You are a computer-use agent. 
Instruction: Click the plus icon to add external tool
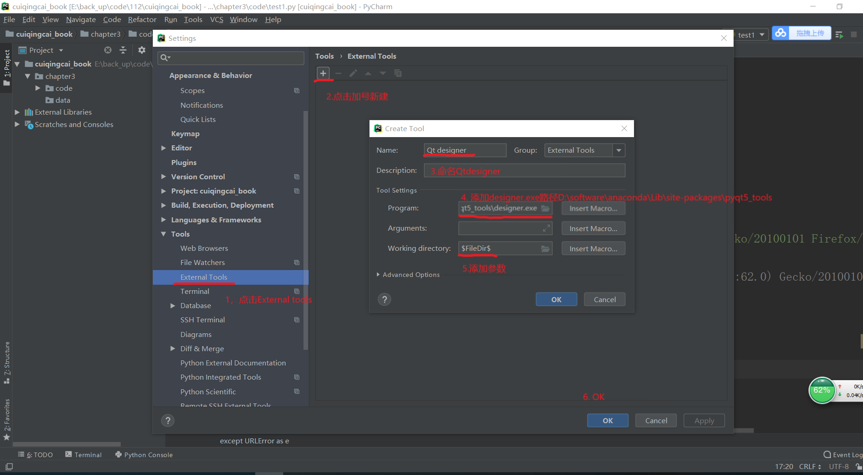pos(323,73)
